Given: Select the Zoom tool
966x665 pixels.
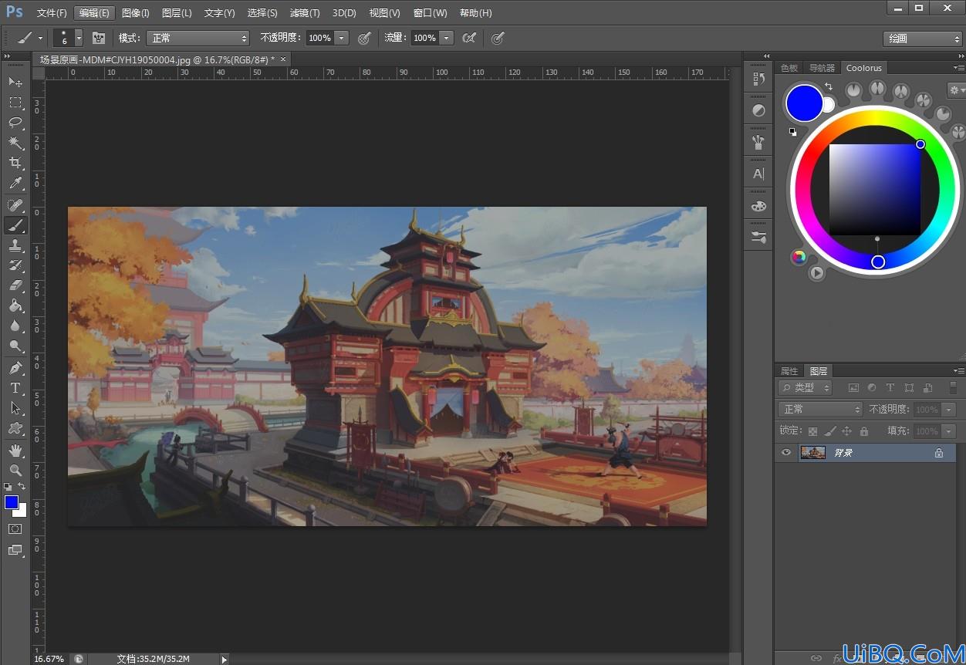Looking at the screenshot, I should (15, 470).
